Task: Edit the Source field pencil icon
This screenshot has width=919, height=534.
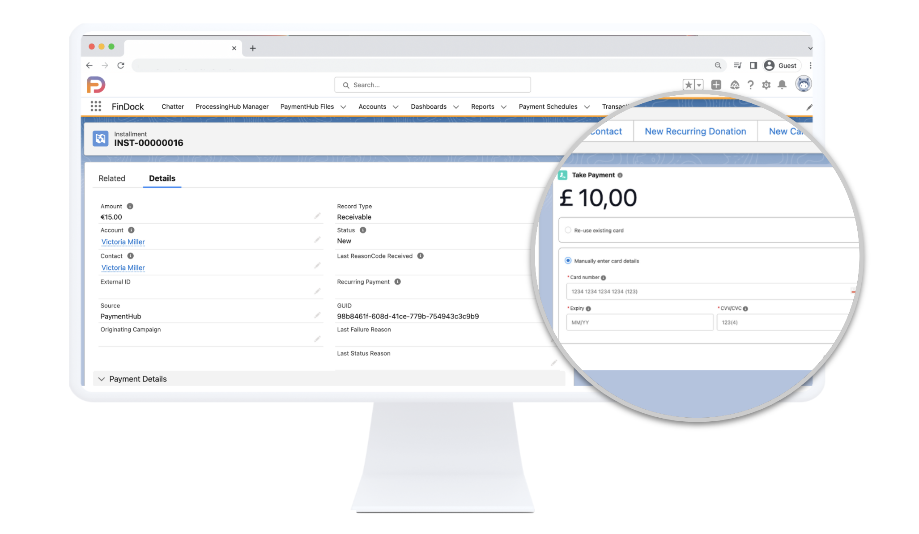Action: tap(317, 315)
